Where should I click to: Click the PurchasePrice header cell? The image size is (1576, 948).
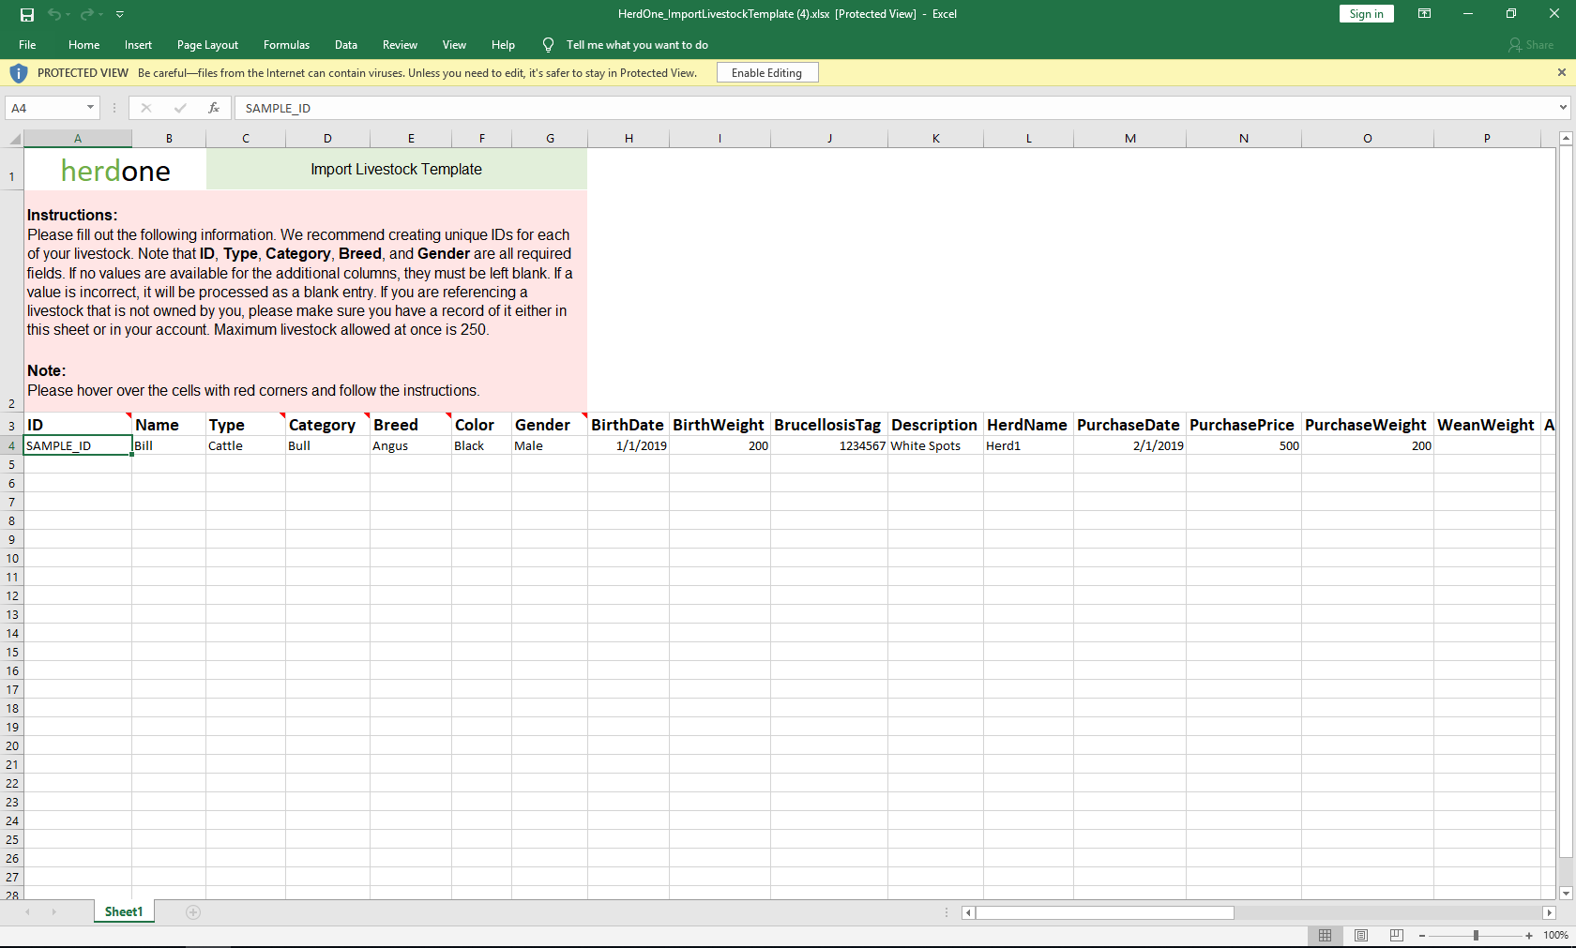coord(1244,425)
